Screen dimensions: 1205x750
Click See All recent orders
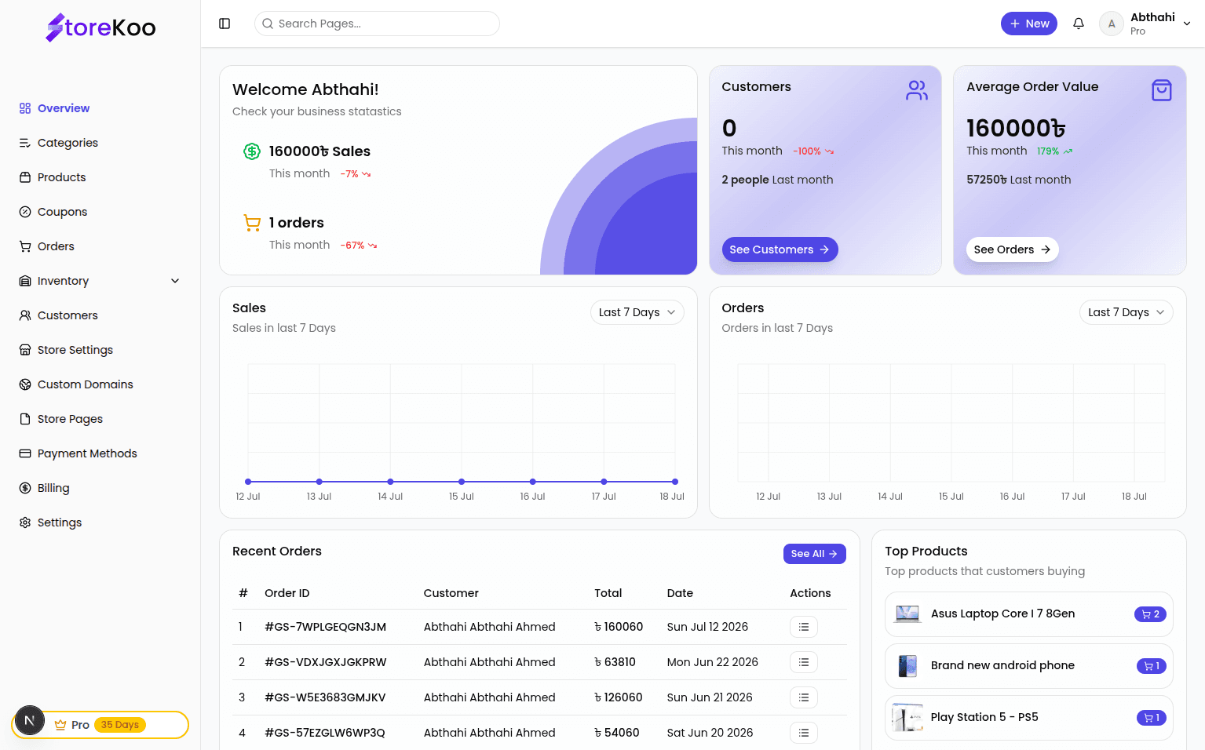click(x=814, y=554)
